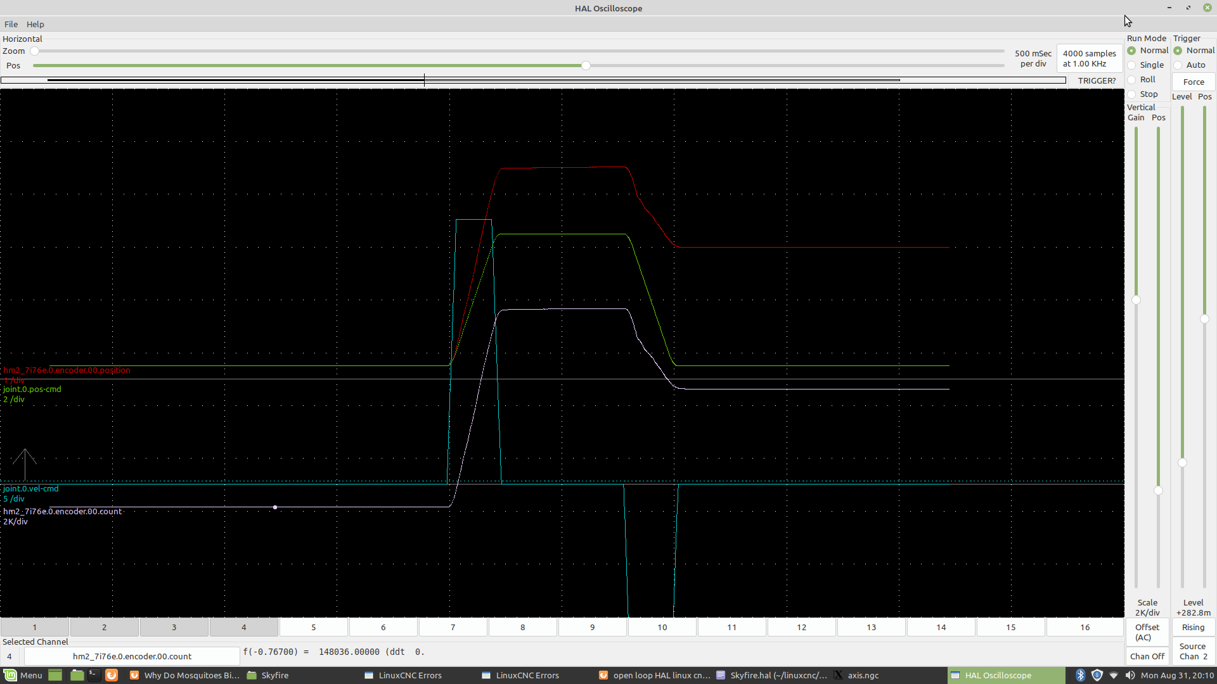Enable channel 5
The width and height of the screenshot is (1217, 684).
(x=314, y=627)
